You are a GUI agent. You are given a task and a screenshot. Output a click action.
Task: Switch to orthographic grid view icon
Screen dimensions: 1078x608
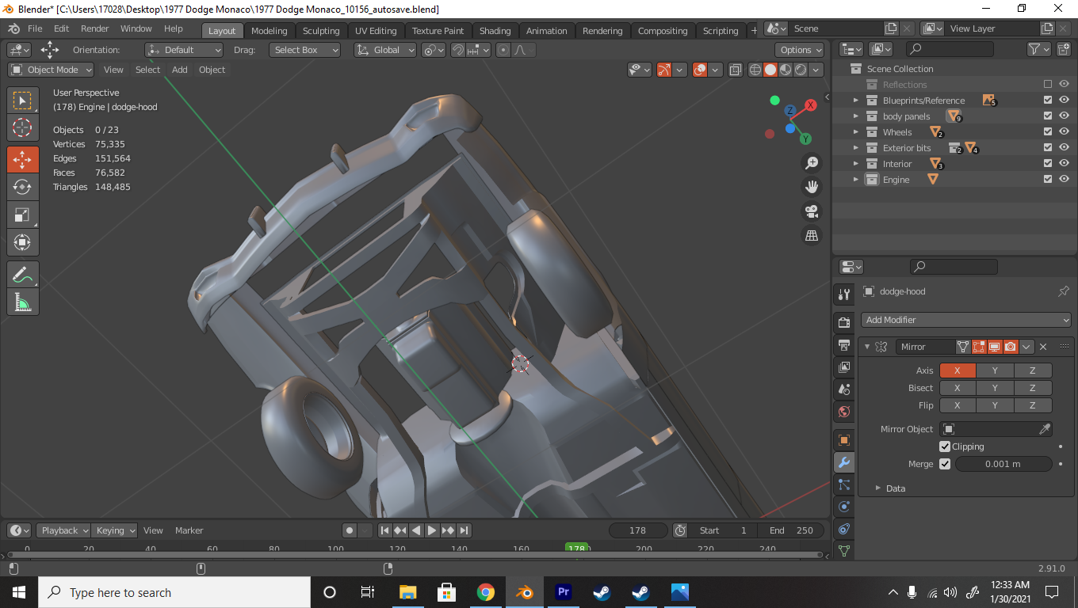(x=812, y=236)
